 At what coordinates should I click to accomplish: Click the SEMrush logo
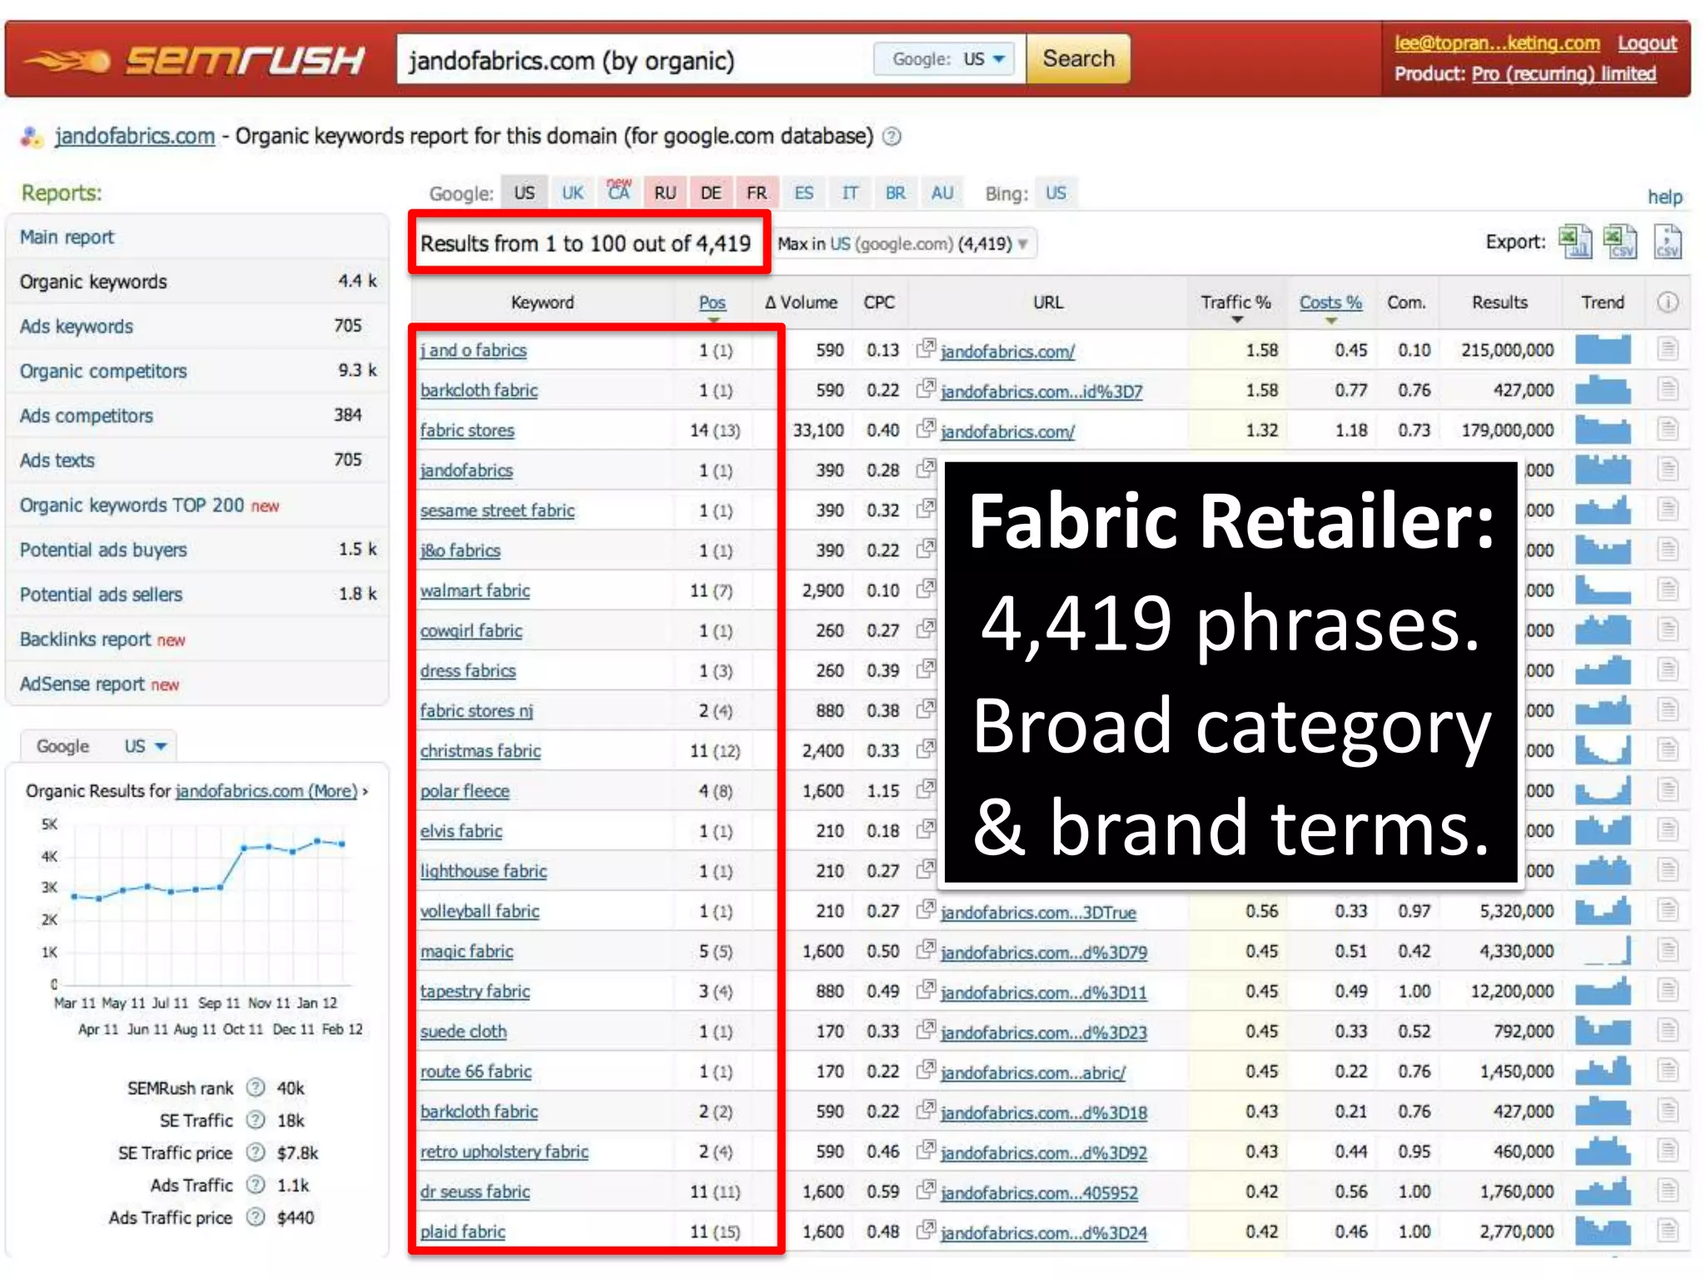click(194, 60)
